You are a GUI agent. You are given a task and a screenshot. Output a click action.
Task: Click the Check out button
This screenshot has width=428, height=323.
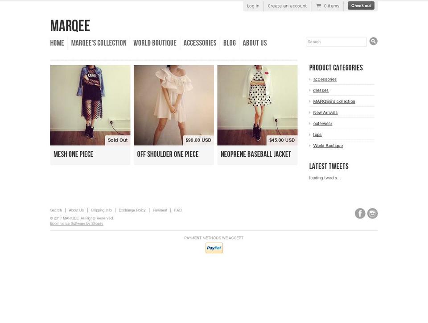(361, 5)
